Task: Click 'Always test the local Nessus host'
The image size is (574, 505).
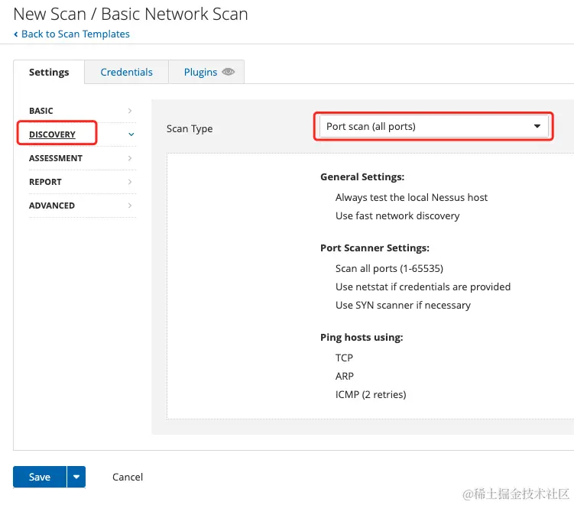Action: [x=411, y=197]
